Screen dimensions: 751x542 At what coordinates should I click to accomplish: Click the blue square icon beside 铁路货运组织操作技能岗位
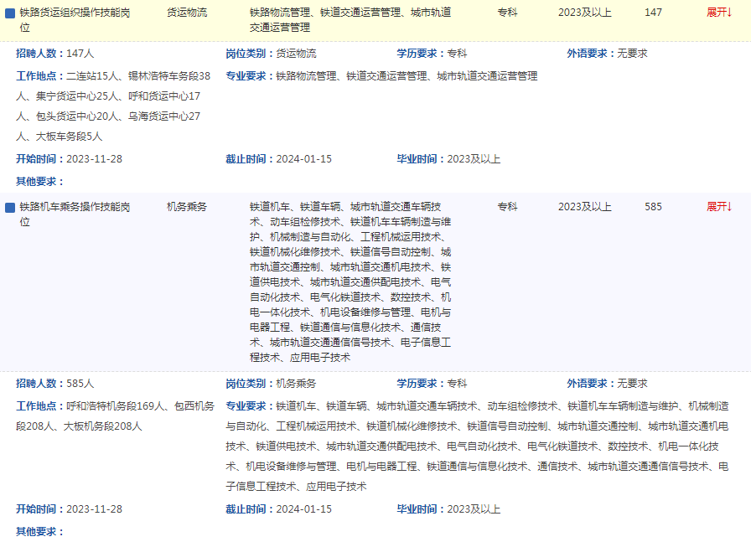tap(10, 13)
